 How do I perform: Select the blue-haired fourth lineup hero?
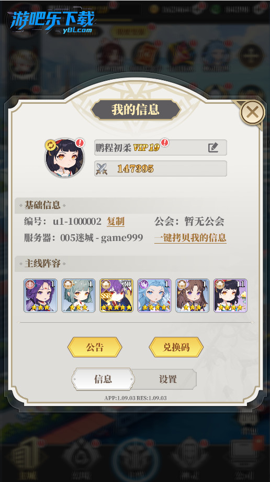154,295
